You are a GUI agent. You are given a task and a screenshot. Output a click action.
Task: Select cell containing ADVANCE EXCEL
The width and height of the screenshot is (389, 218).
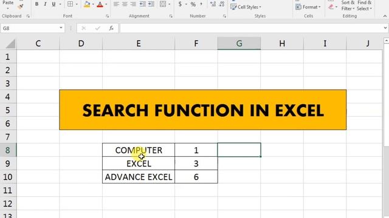tap(139, 177)
